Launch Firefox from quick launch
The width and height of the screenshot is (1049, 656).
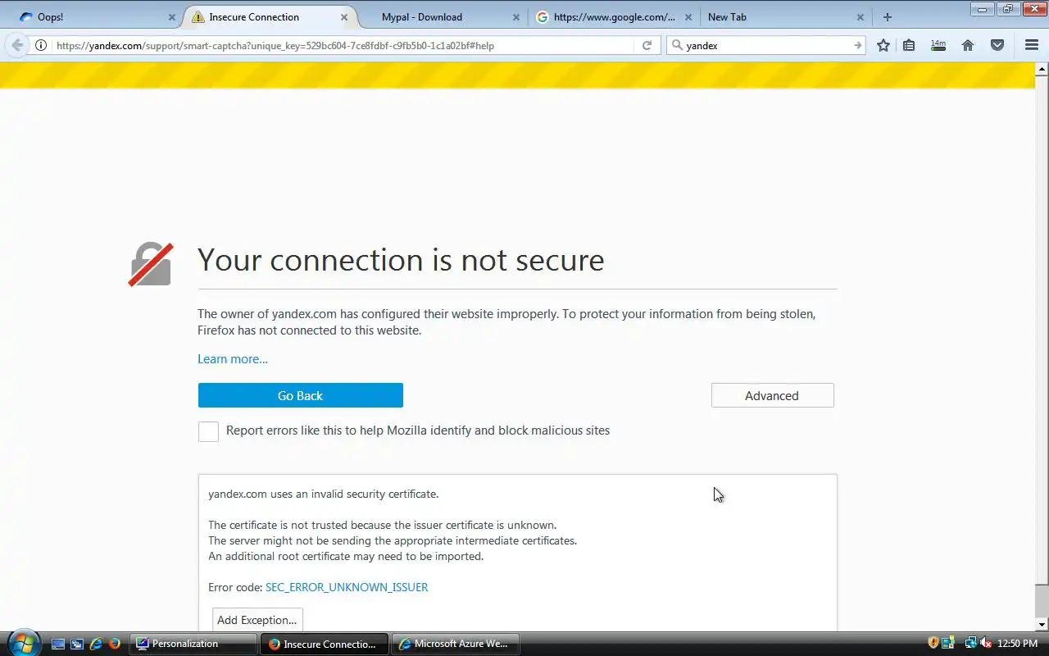[115, 644]
